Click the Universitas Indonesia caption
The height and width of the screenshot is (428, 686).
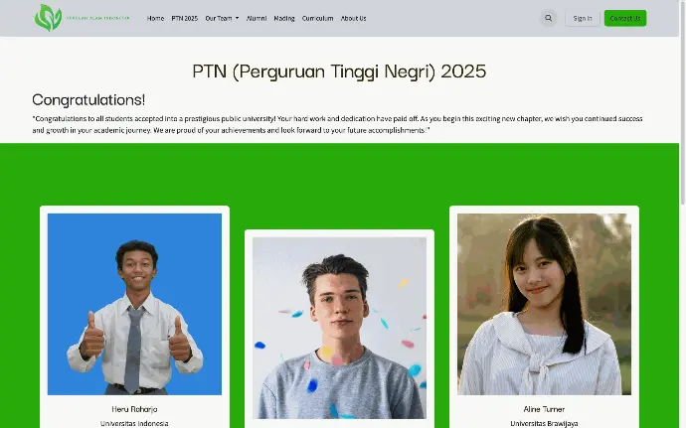click(134, 423)
